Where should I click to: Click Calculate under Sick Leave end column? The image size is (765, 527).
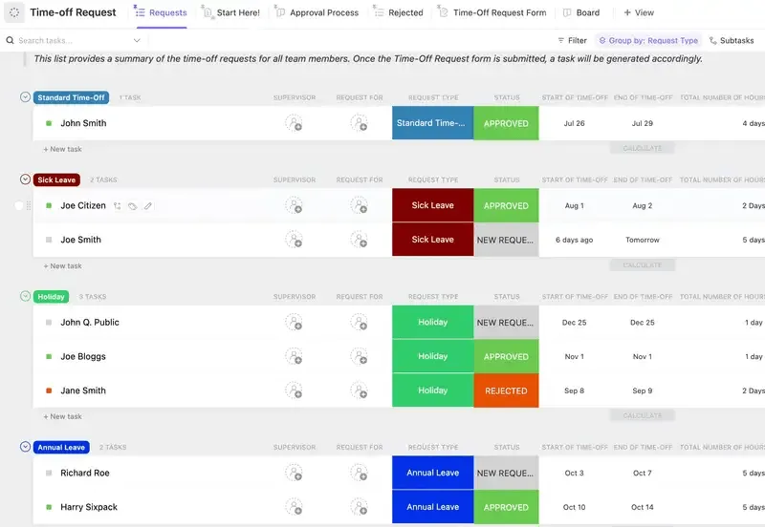tap(642, 265)
